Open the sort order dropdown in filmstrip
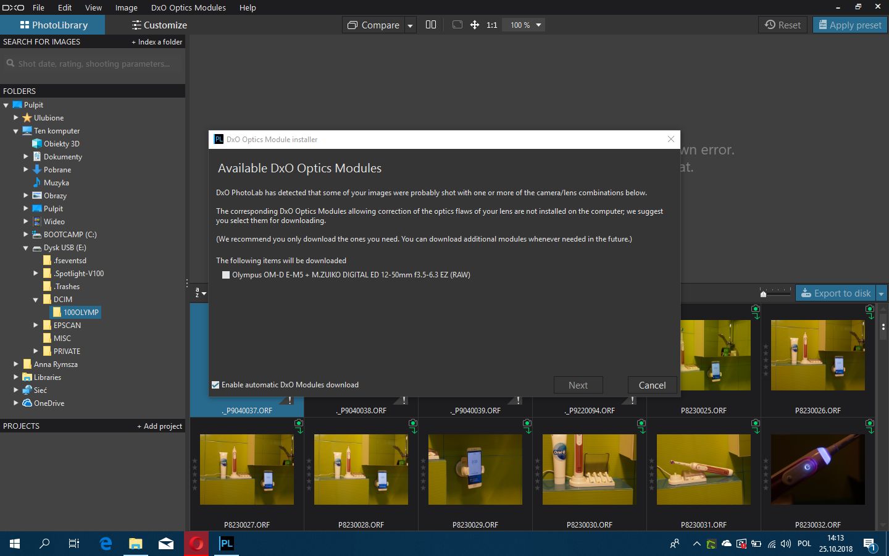 (200, 293)
